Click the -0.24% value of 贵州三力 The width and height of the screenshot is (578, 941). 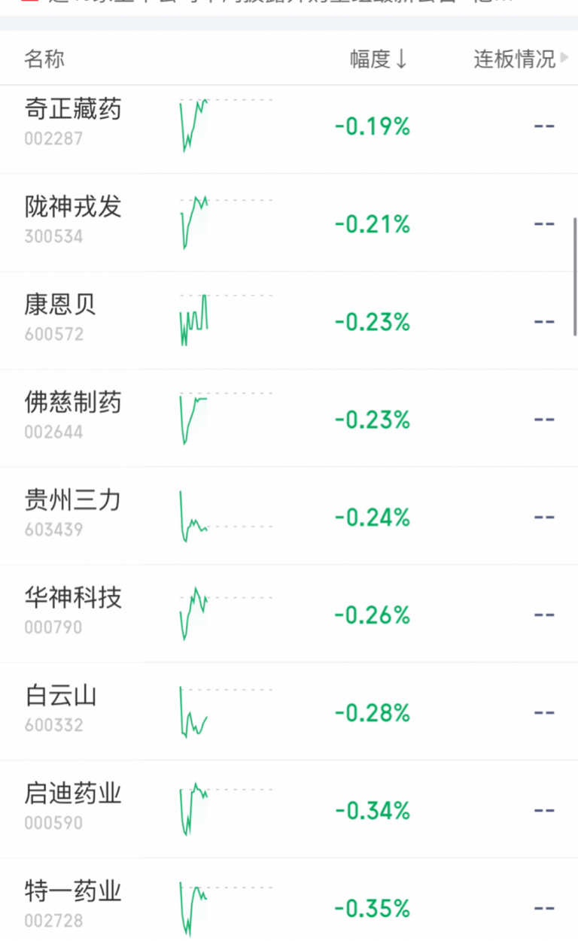tap(373, 518)
